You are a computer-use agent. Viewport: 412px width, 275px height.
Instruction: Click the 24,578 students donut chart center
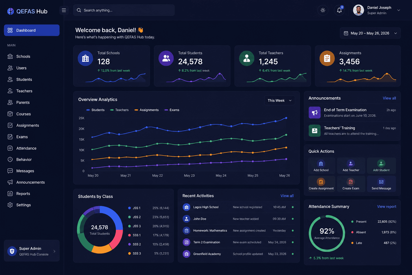point(100,230)
